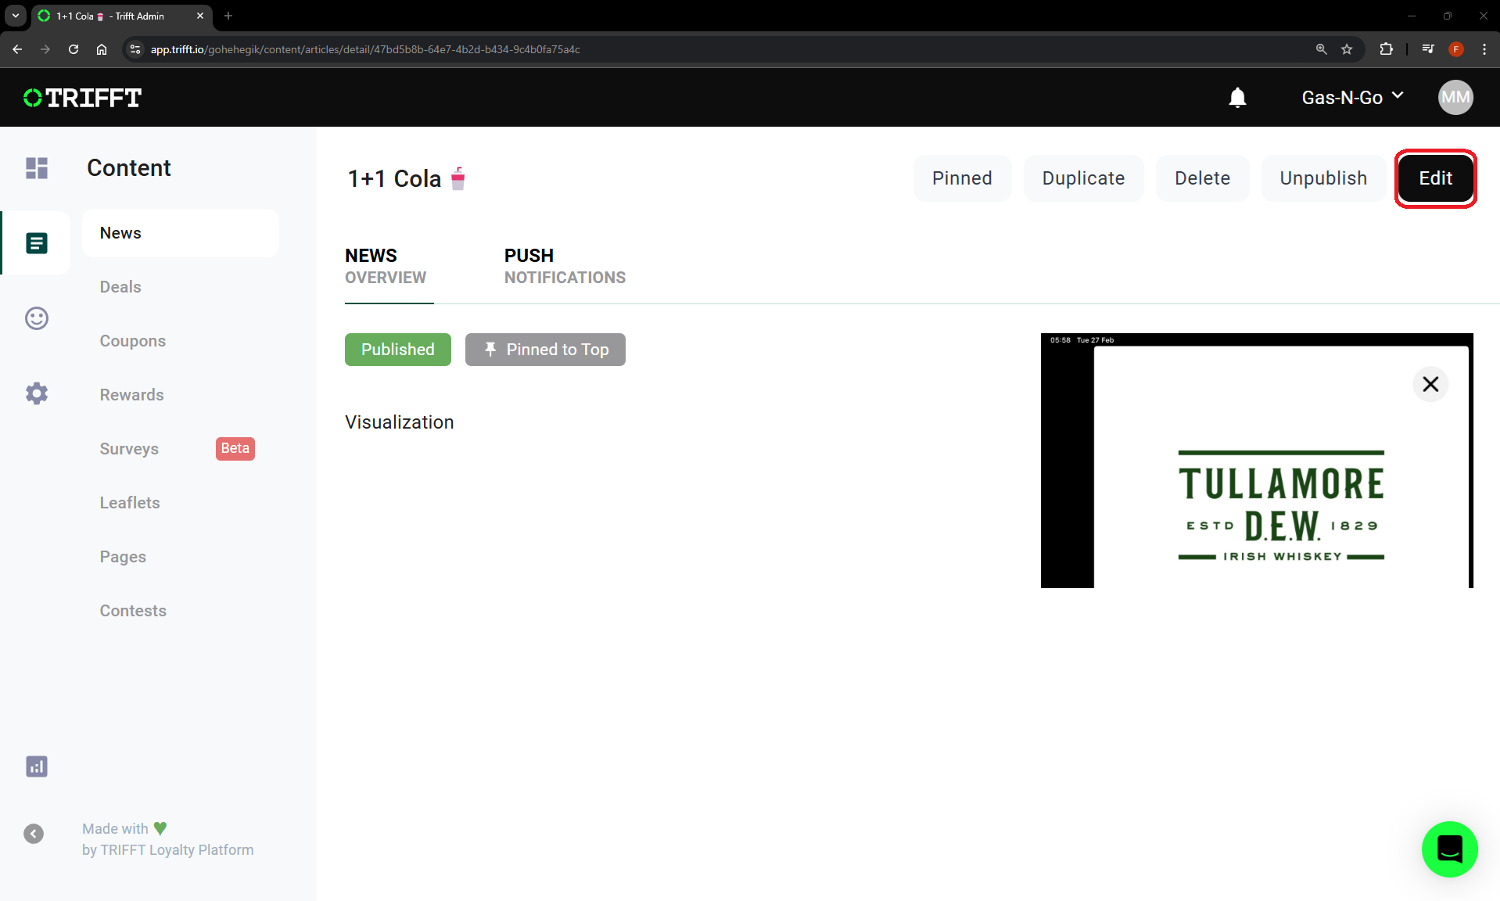This screenshot has height=901, width=1500.
Task: Click the Tullamore Dew preview image
Action: tap(1257, 461)
